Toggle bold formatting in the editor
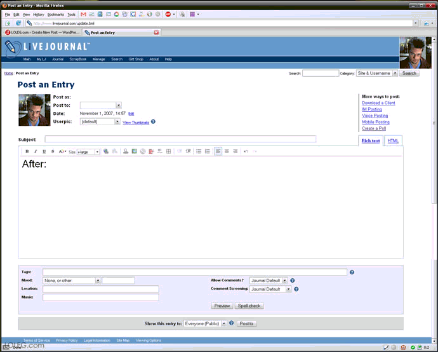 pos(27,151)
